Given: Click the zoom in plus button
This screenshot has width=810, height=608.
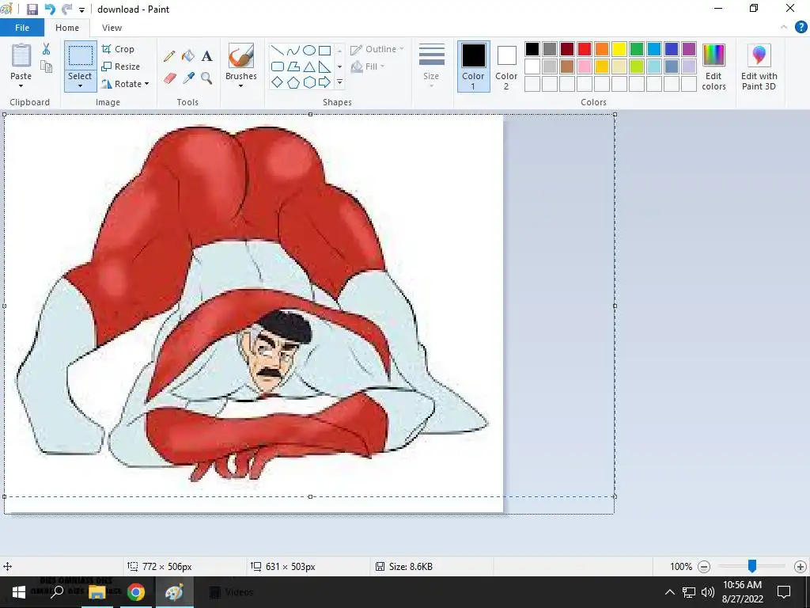Looking at the screenshot, I should 801,567.
